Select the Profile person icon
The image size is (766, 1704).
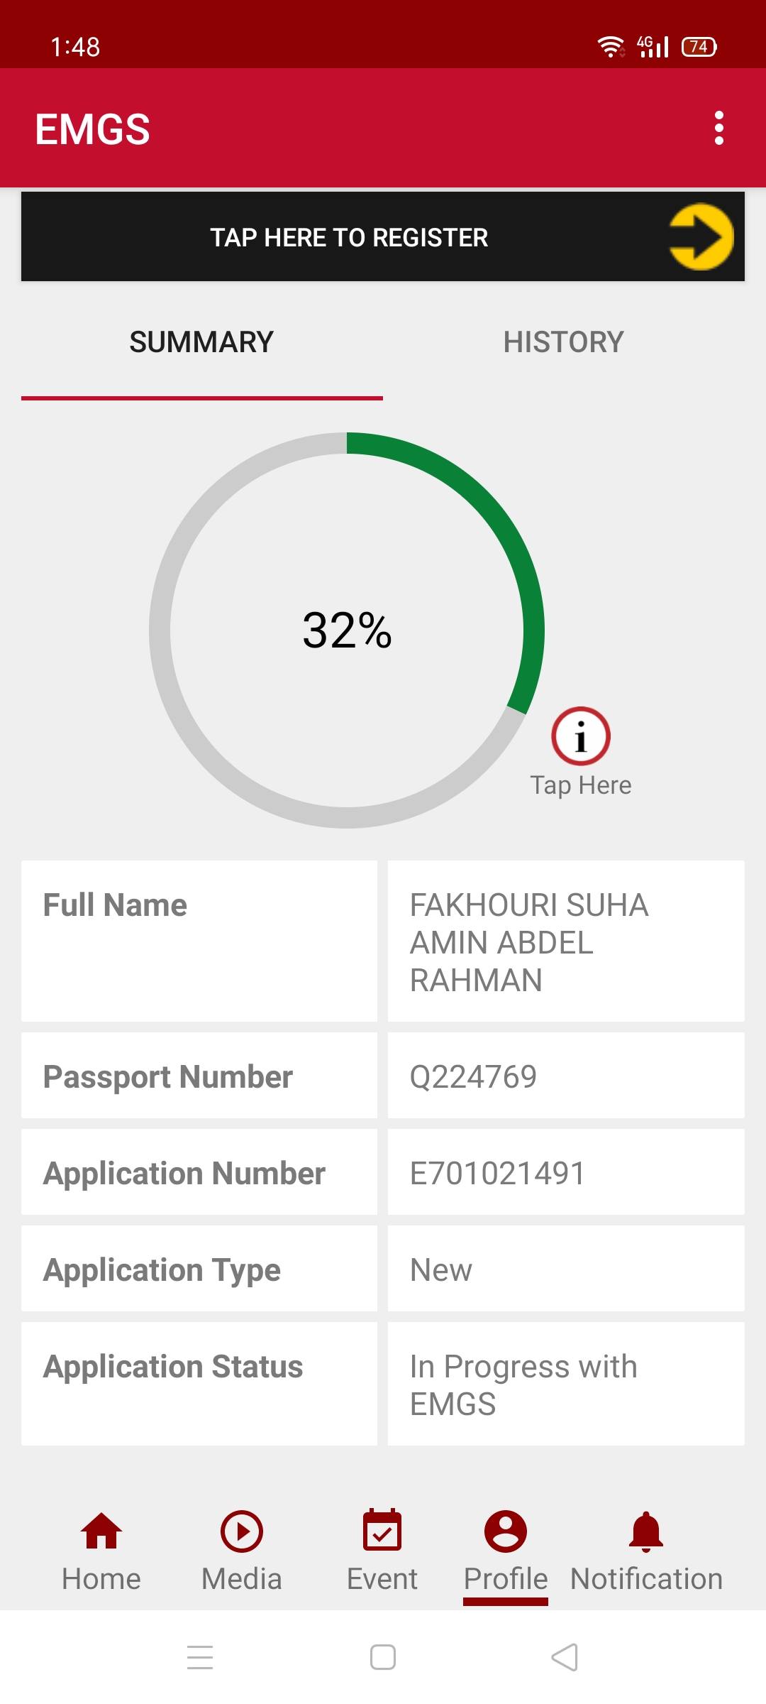pyautogui.click(x=505, y=1531)
